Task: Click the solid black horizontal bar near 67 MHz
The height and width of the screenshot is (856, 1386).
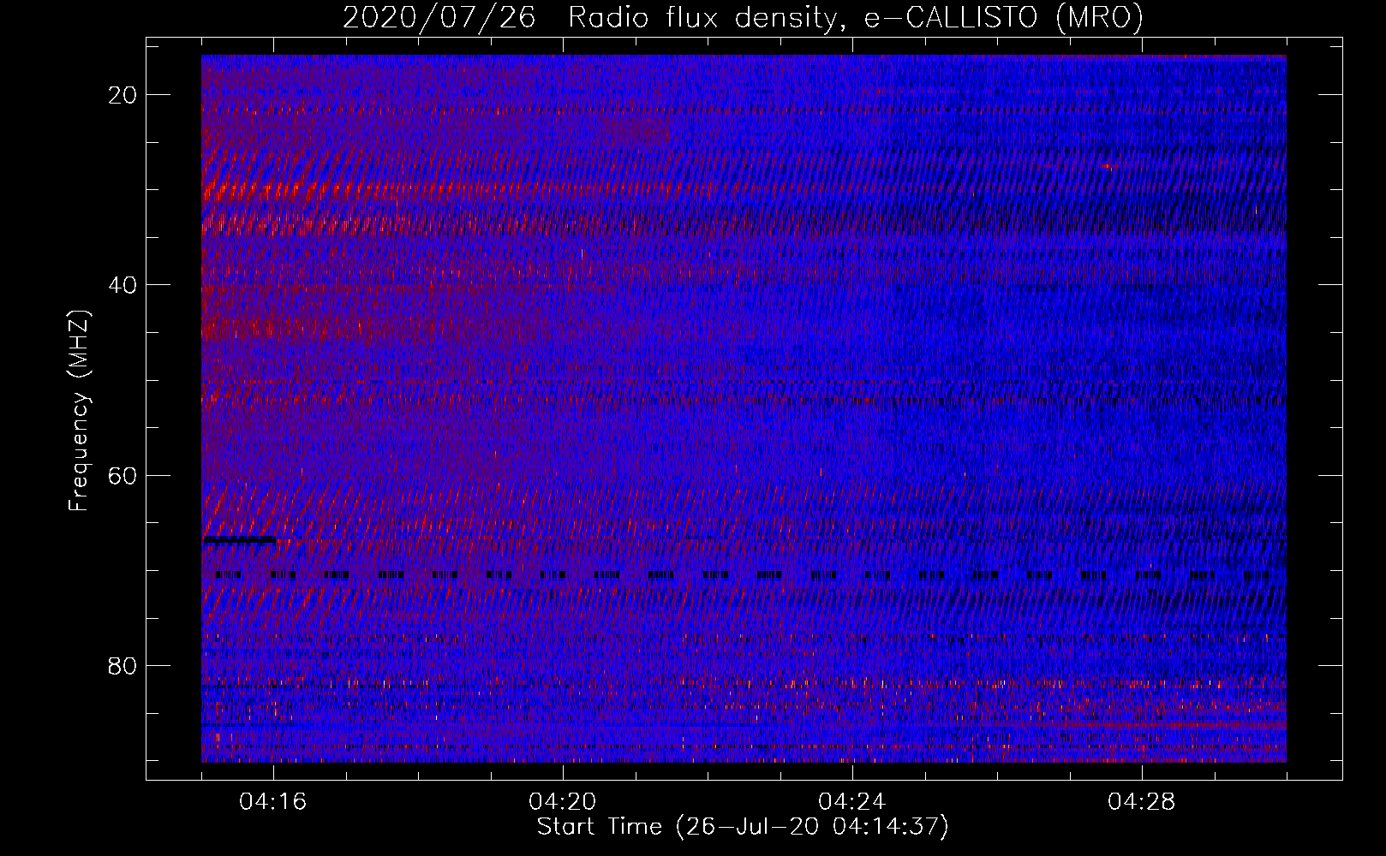Action: tap(239, 540)
